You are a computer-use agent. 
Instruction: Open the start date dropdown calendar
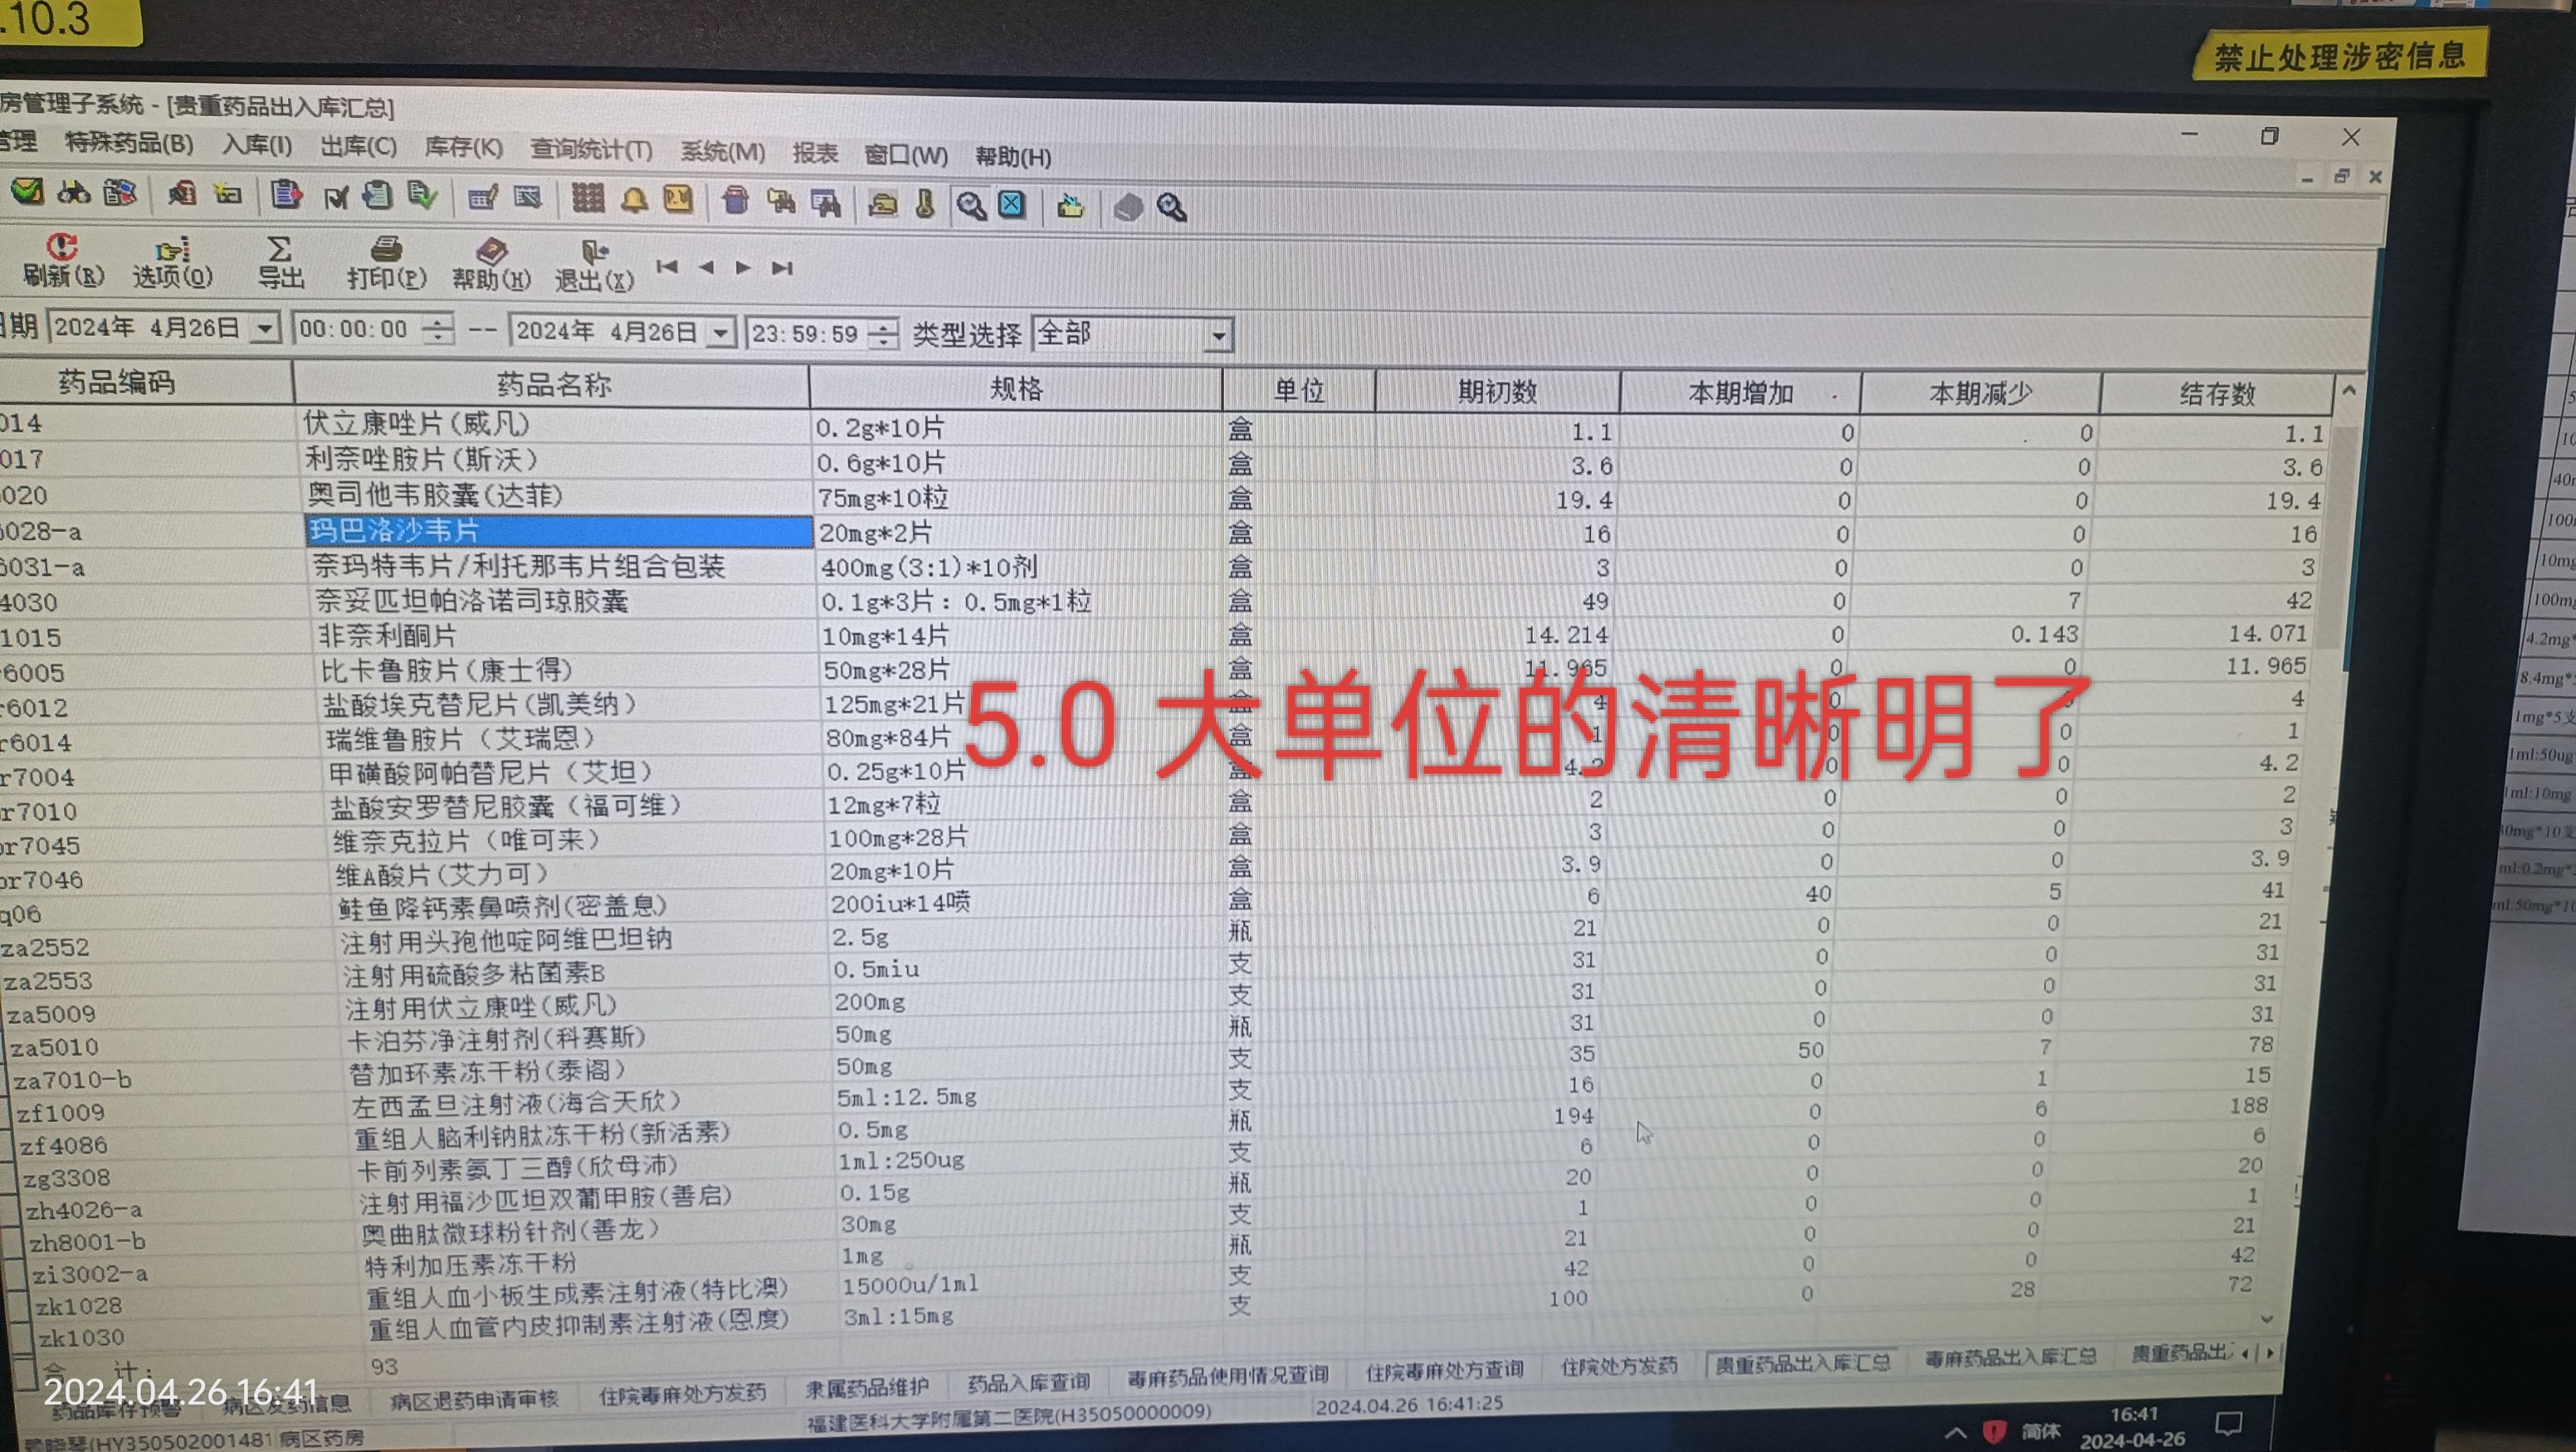(265, 329)
